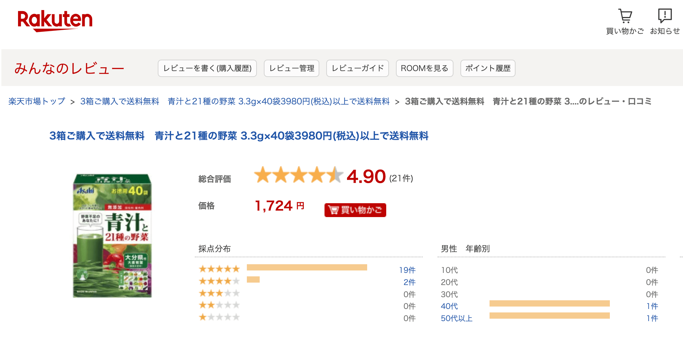Image resolution: width=683 pixels, height=353 pixels.
Task: Open ROOMを見る button
Action: click(424, 68)
